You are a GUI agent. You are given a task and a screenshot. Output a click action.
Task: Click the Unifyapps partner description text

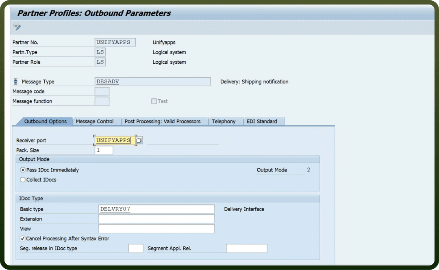(x=164, y=43)
